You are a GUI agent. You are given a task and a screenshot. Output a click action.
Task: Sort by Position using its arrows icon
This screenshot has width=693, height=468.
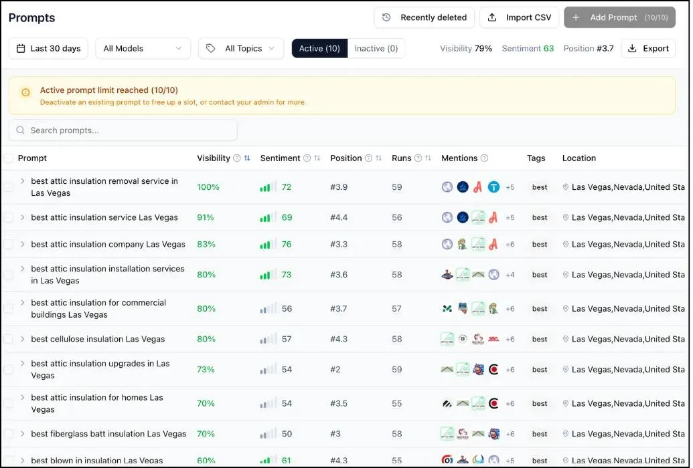pyautogui.click(x=378, y=158)
